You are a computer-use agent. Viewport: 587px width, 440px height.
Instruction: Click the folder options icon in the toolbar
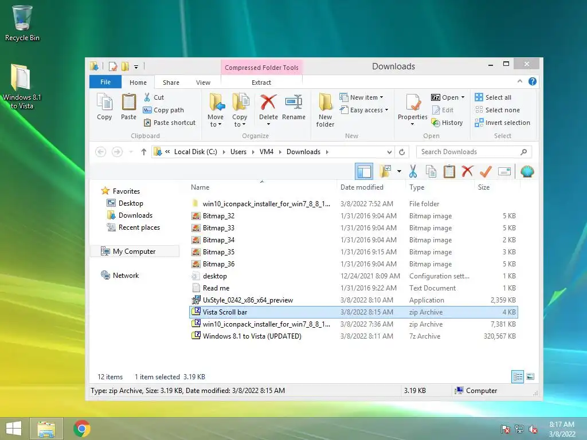(x=385, y=171)
